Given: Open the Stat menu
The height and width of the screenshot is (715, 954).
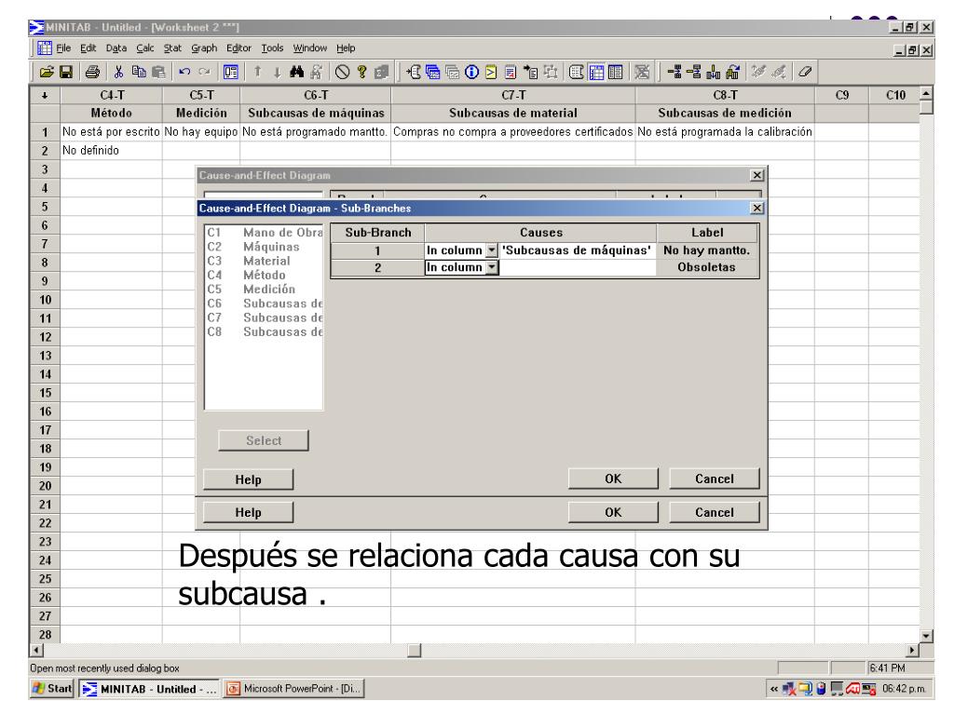Looking at the screenshot, I should 172,48.
